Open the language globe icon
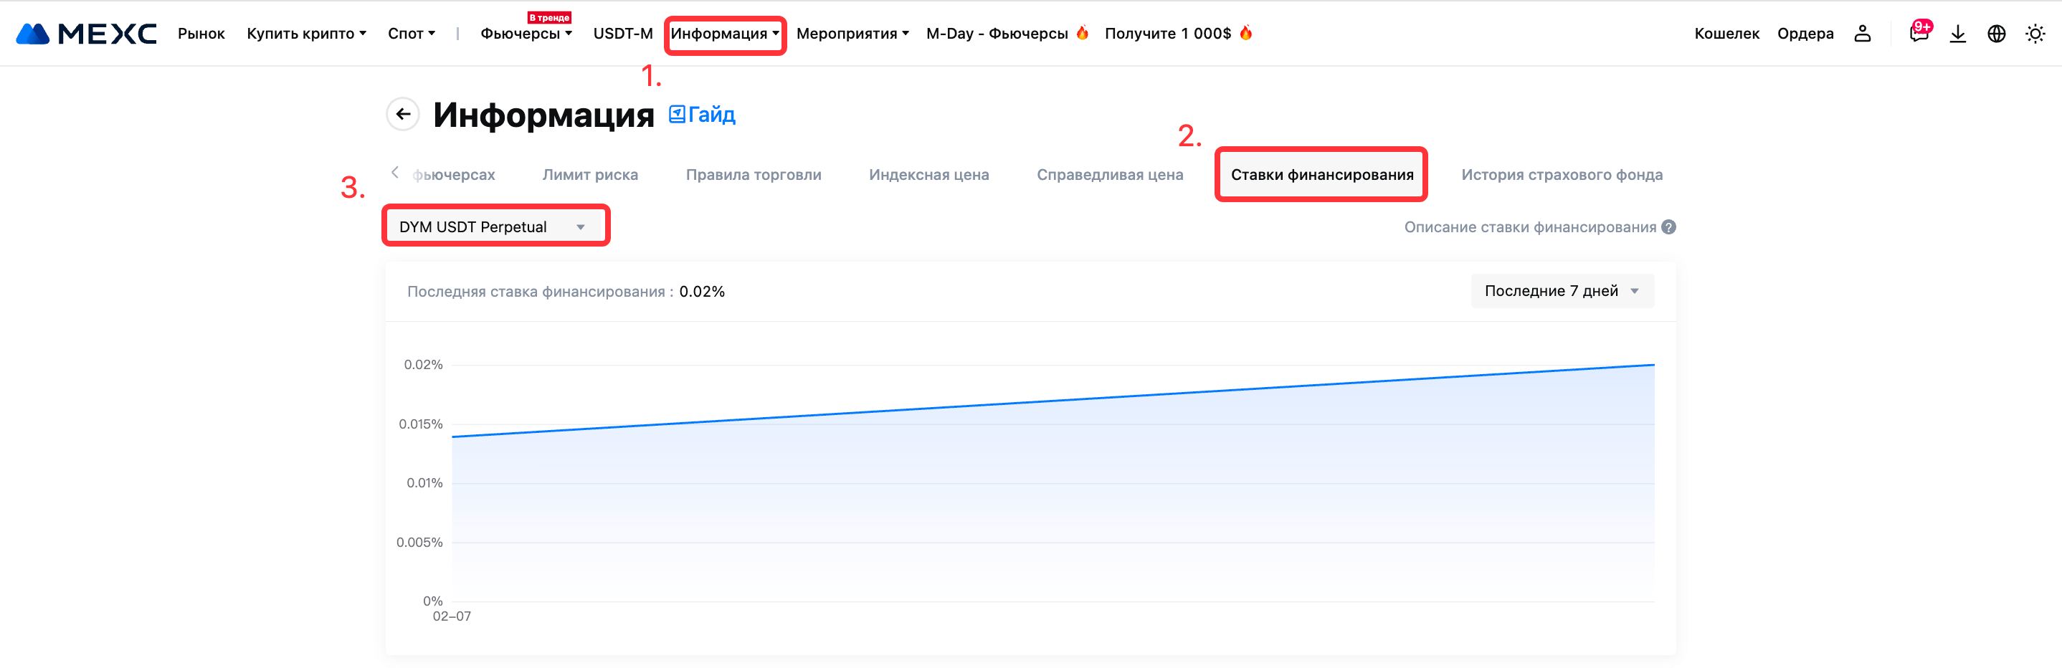The height and width of the screenshot is (668, 2062). click(1996, 34)
